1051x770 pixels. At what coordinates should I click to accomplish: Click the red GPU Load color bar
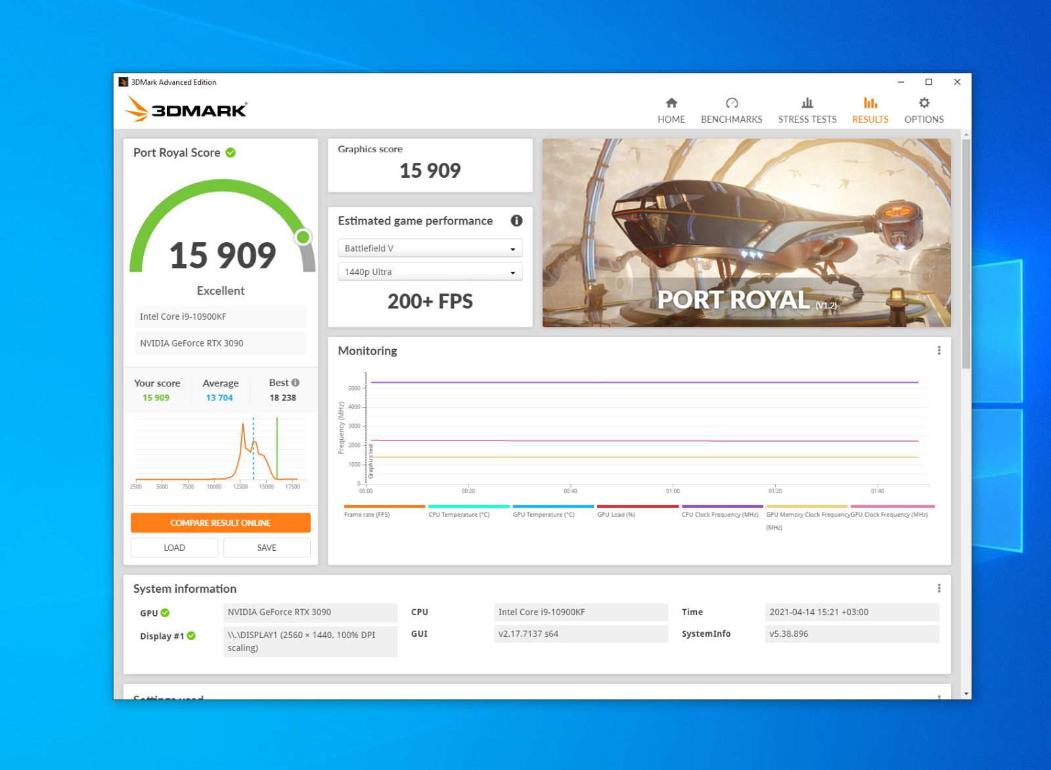point(638,506)
